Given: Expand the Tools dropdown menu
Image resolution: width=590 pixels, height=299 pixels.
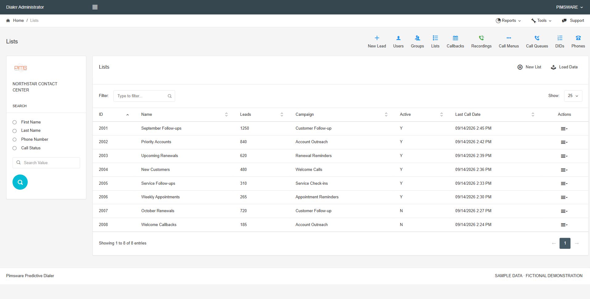Looking at the screenshot, I should pos(541,21).
